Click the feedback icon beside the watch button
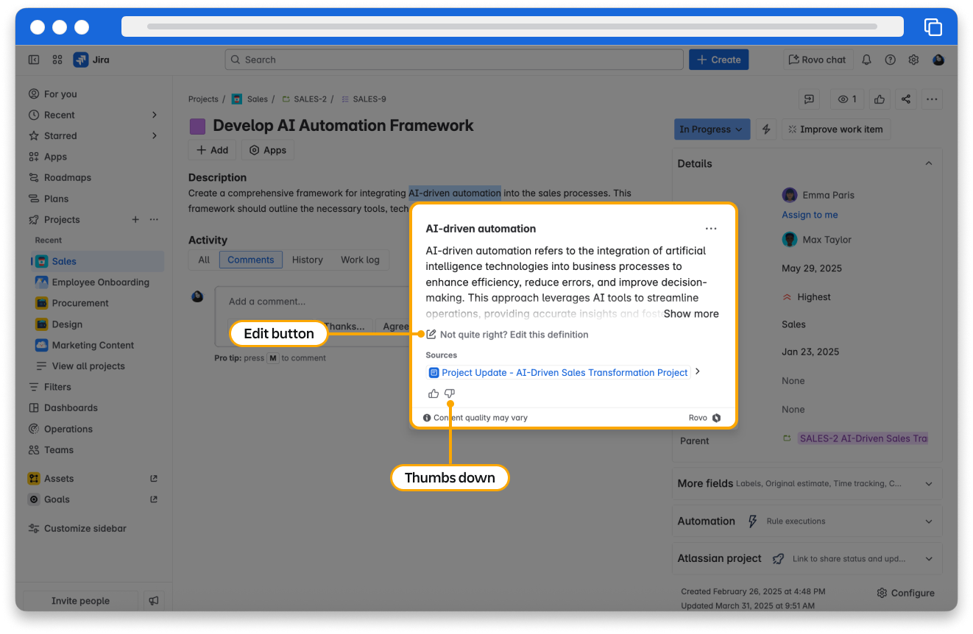The image size is (973, 634). point(809,99)
